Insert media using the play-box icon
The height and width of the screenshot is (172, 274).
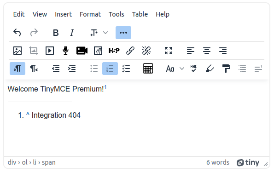(50, 51)
